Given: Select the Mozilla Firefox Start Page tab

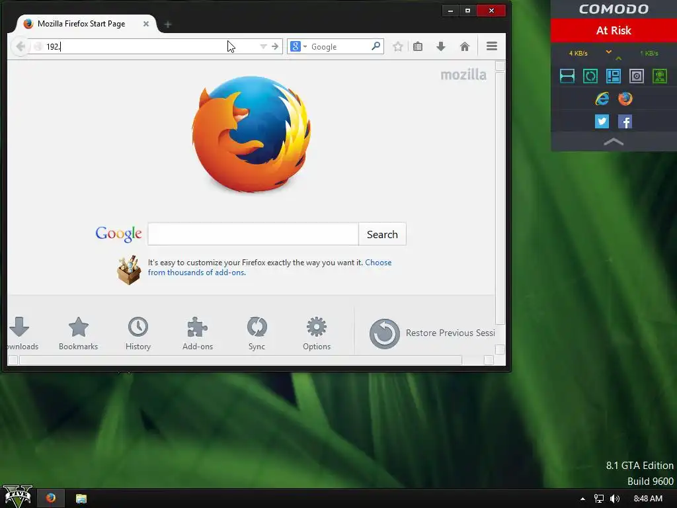Looking at the screenshot, I should 81,24.
